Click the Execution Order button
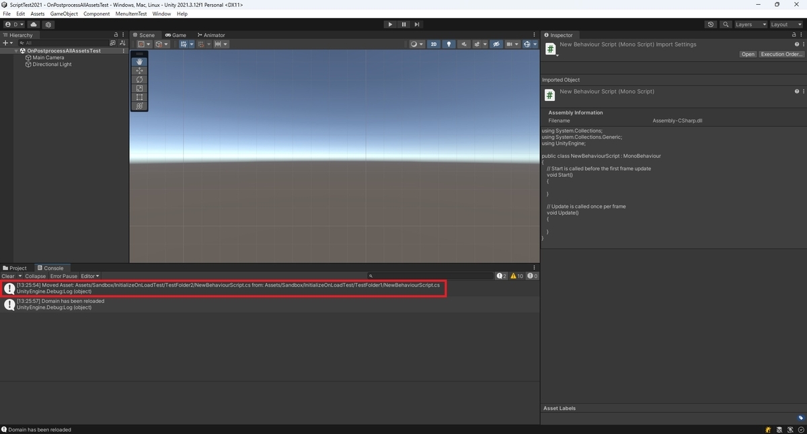807x434 pixels. tap(781, 55)
